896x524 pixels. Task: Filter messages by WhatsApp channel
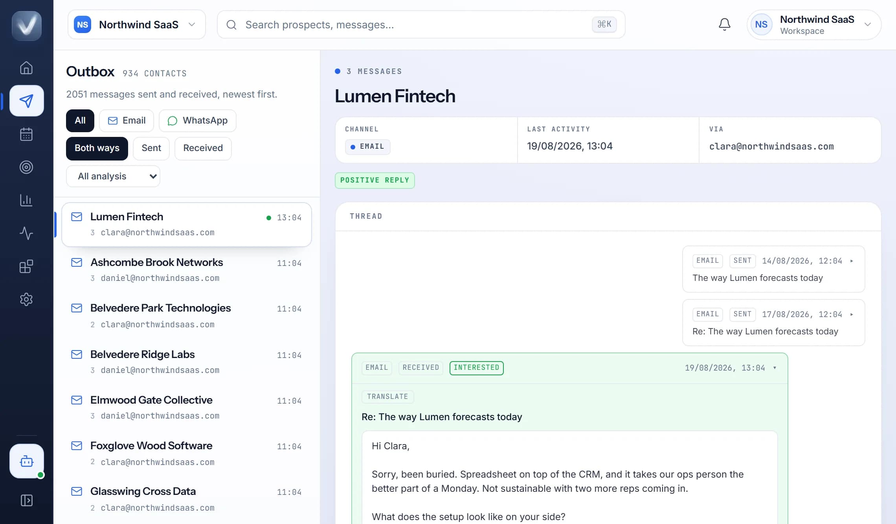click(198, 120)
